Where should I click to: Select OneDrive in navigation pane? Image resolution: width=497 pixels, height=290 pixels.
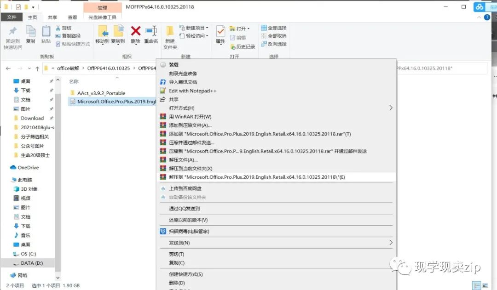coord(28,167)
